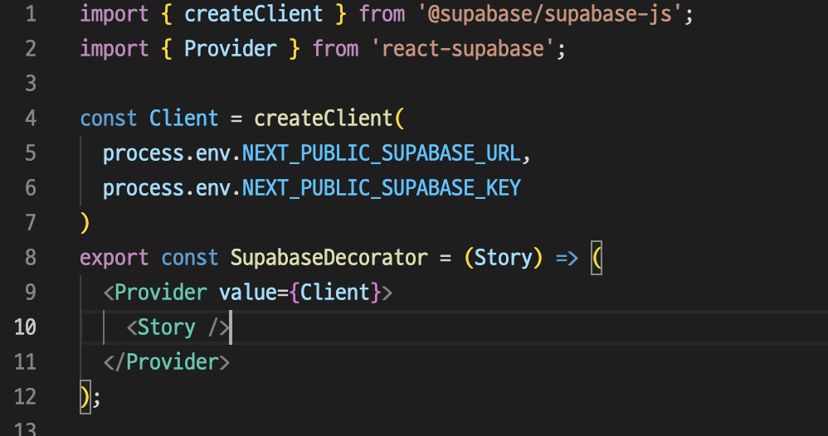
Task: Click the 'react-supabase' string
Action: 463,49
